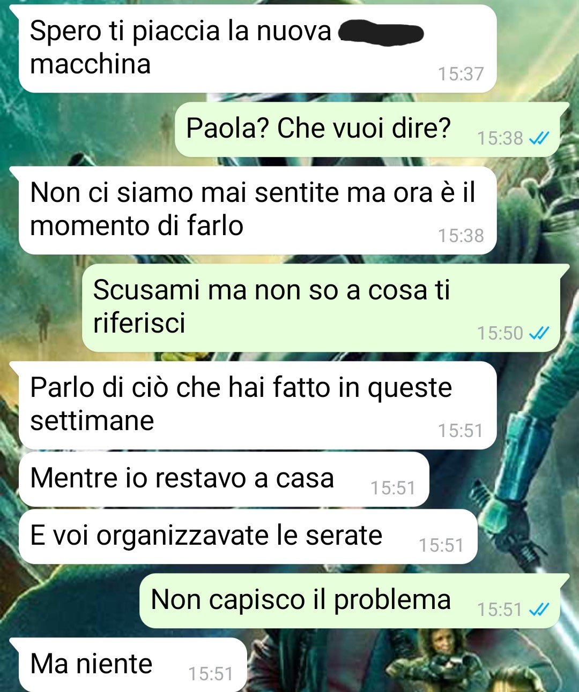Tap the 15:51 timestamp of 'Mentre io restavo a casa'
579x692 pixels.
tap(393, 488)
